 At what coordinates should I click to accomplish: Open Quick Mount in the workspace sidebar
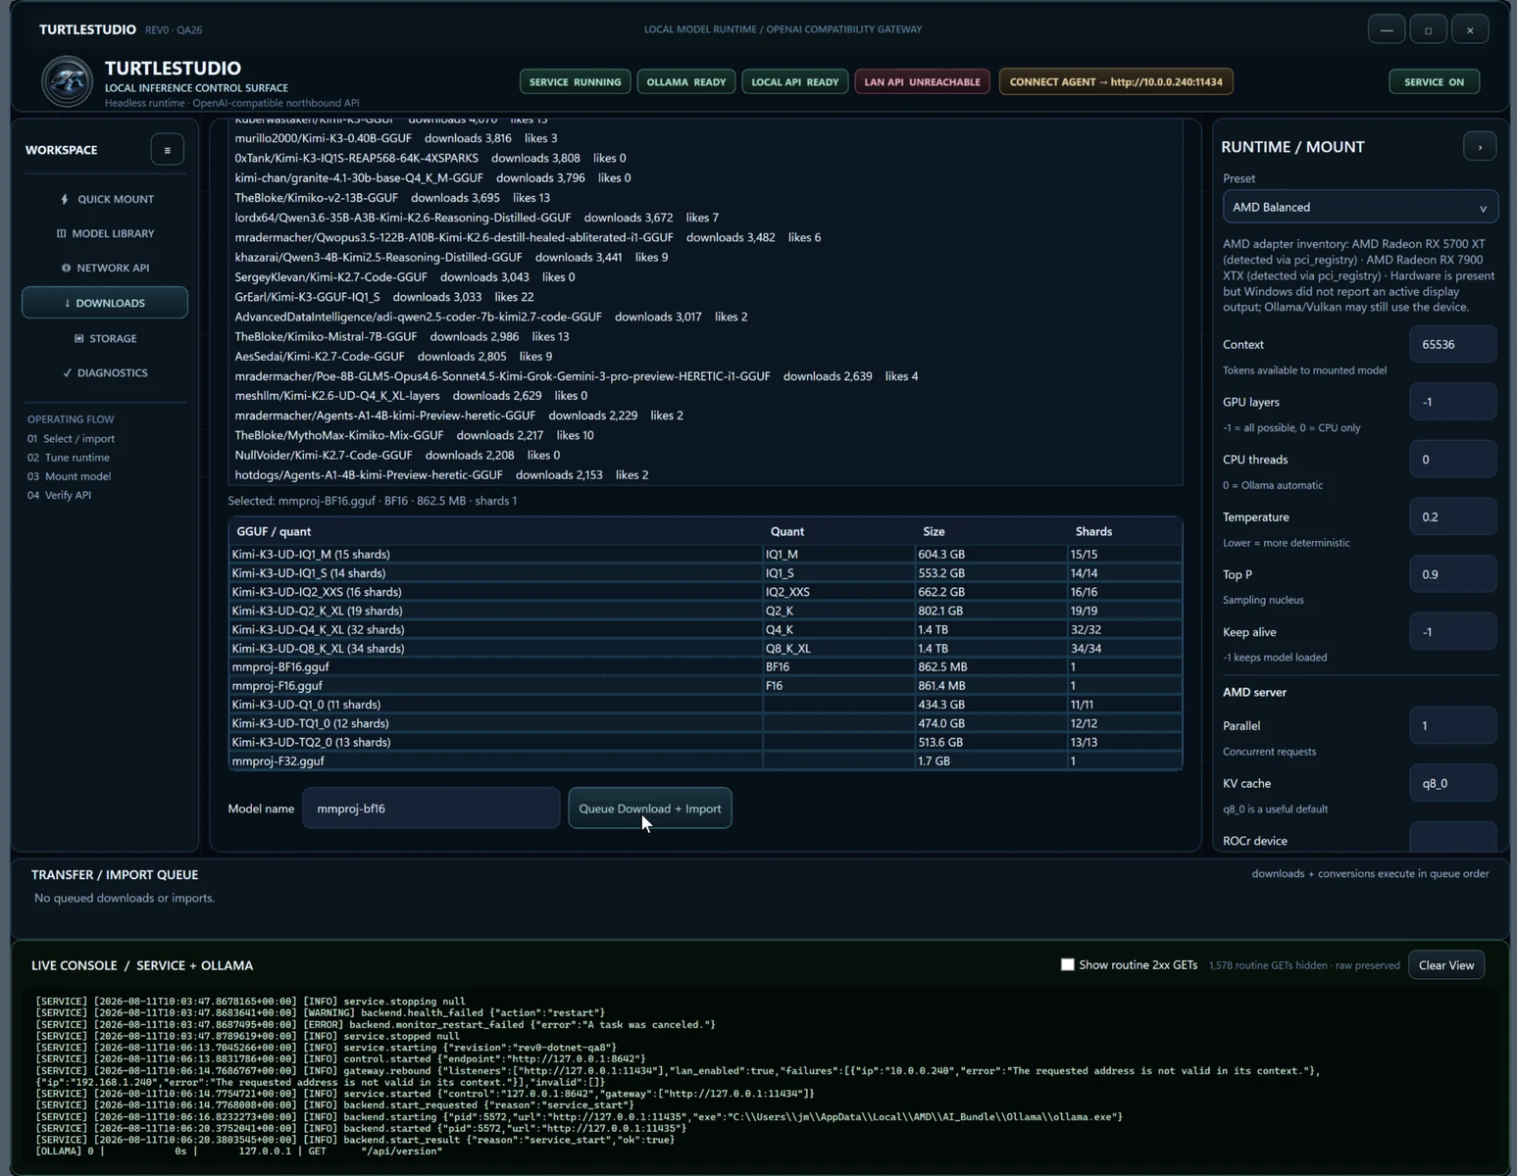click(105, 199)
